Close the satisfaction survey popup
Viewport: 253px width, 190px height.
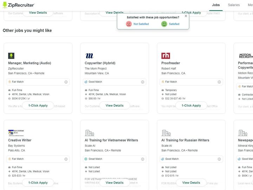(186, 16)
